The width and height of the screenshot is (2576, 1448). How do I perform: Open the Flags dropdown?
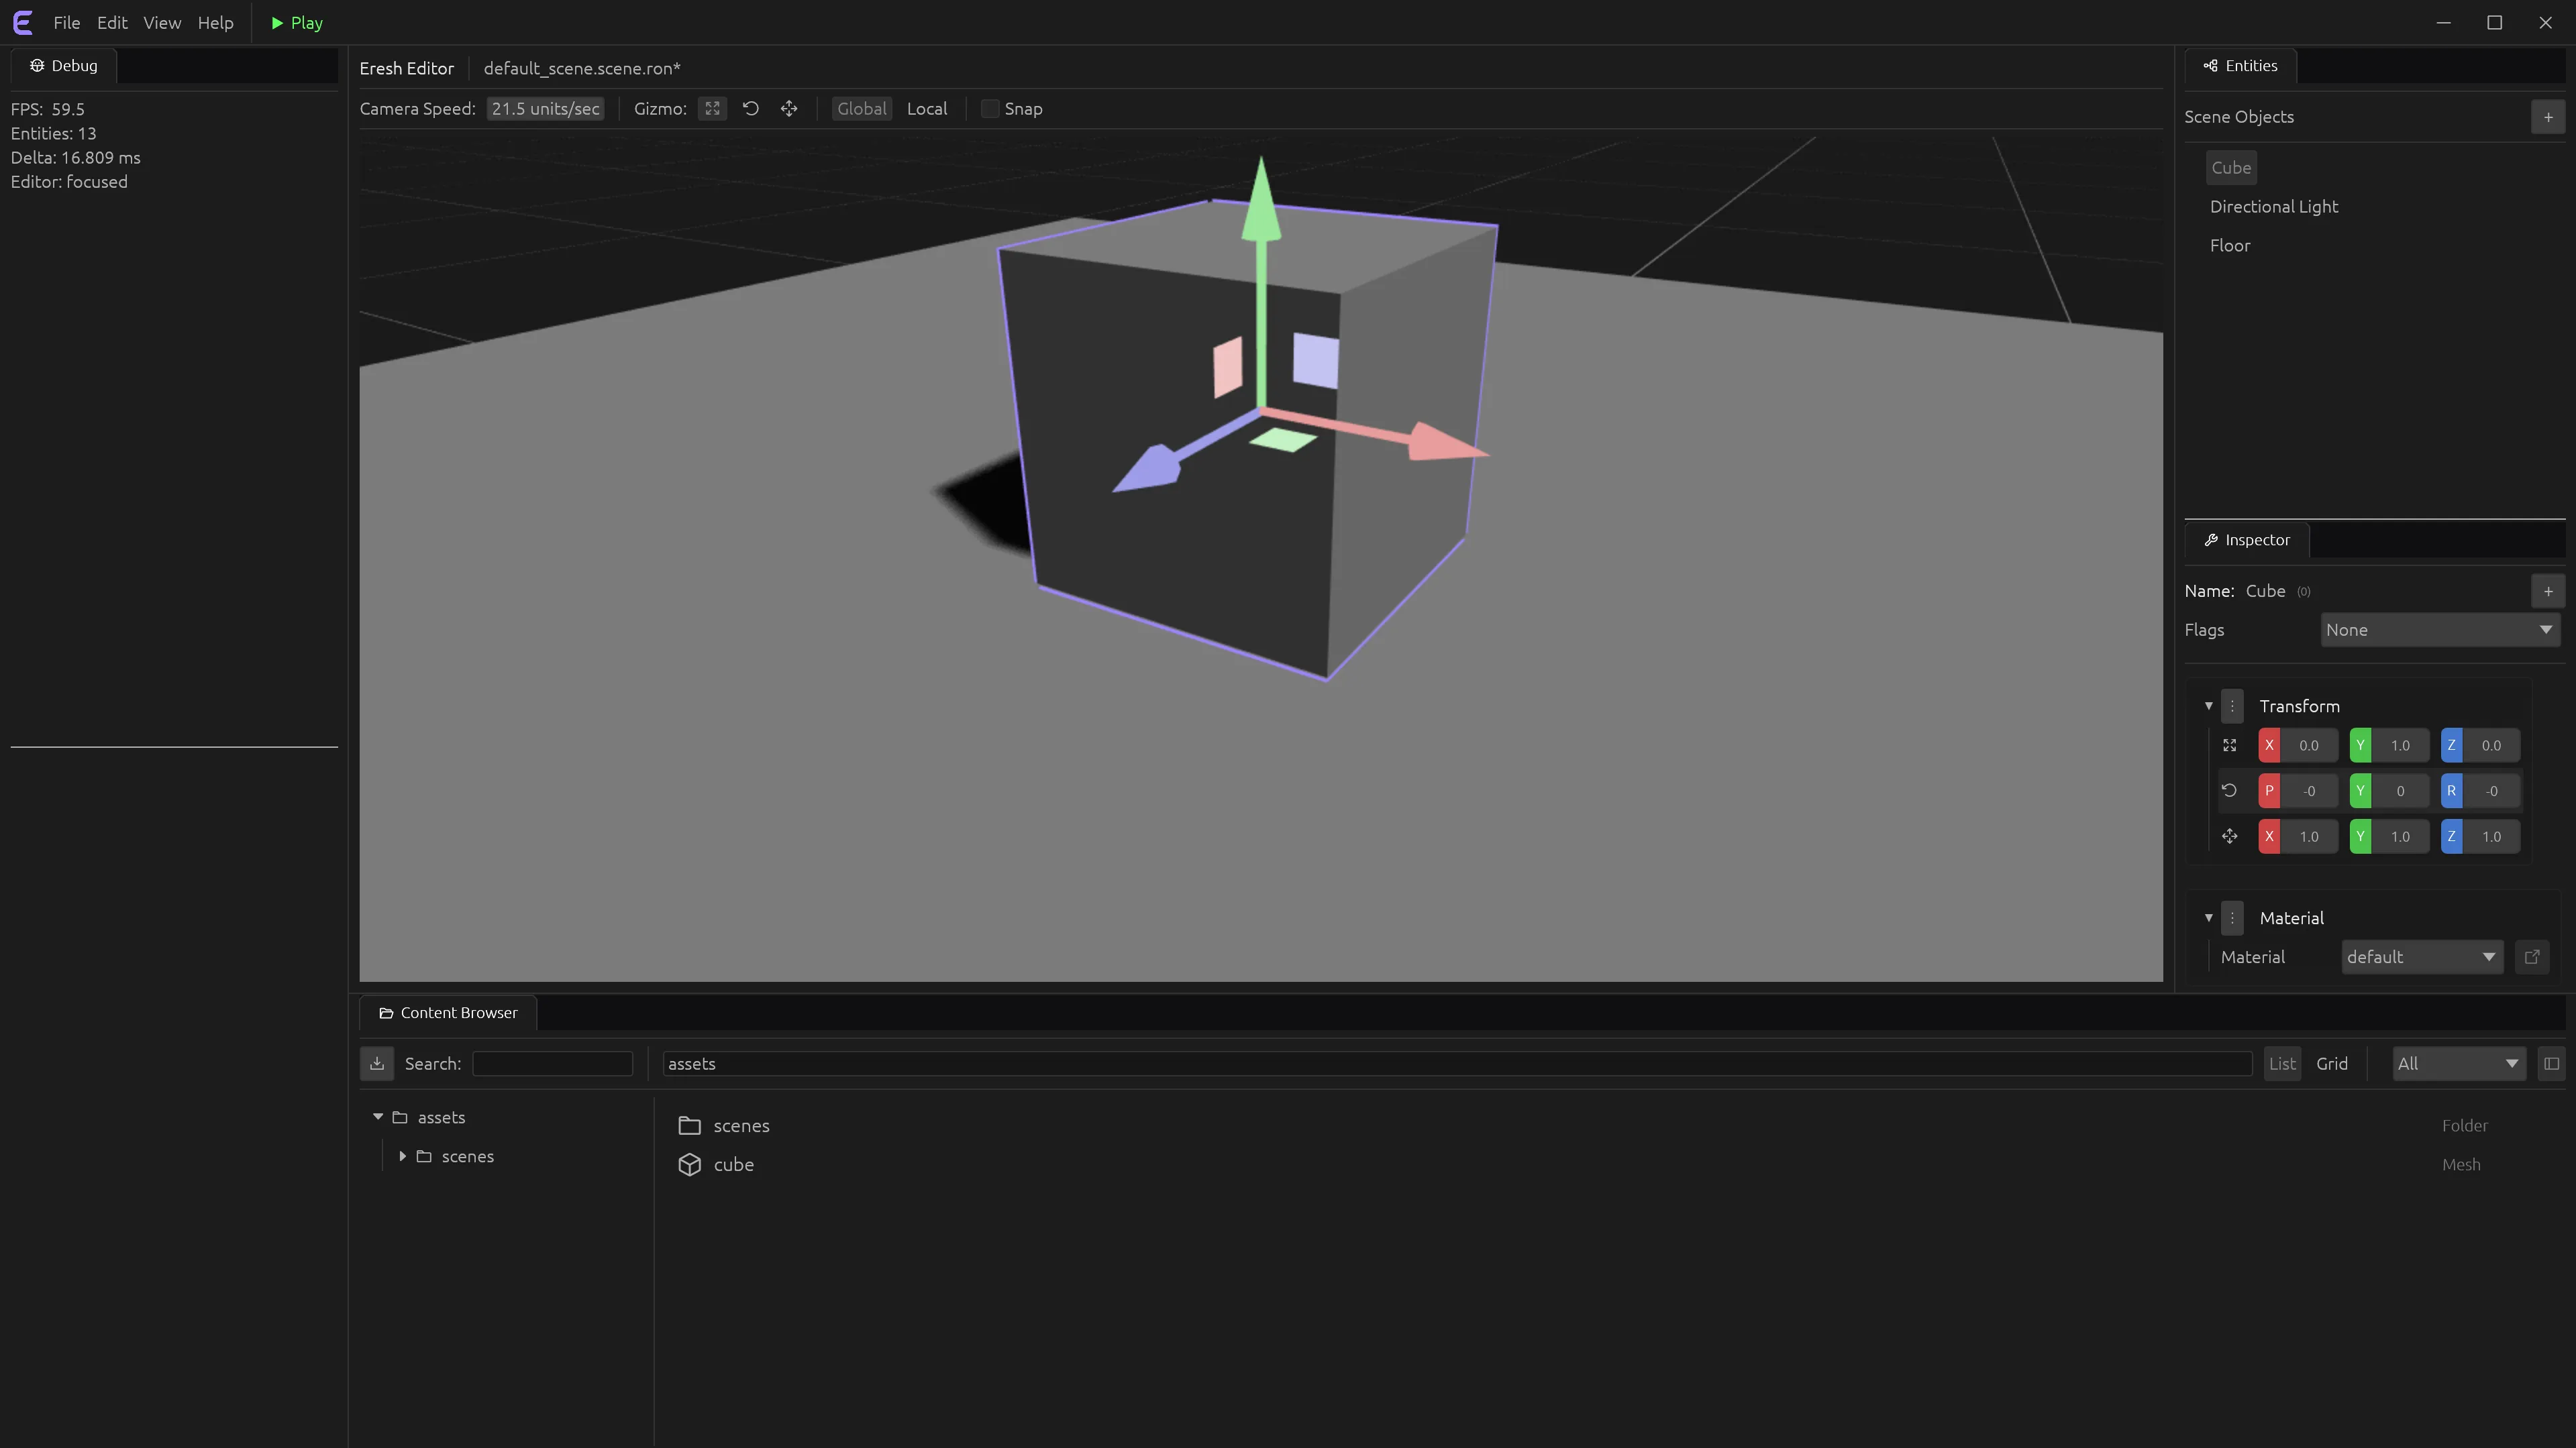coord(2440,630)
